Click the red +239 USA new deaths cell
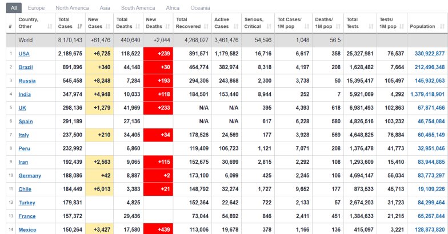This screenshot has height=234, width=448. [157, 54]
